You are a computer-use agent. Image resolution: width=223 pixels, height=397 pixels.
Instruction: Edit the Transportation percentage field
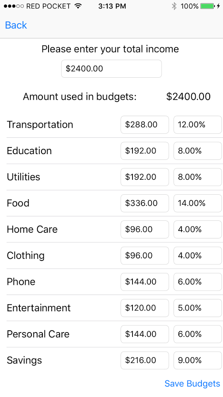coord(197,125)
